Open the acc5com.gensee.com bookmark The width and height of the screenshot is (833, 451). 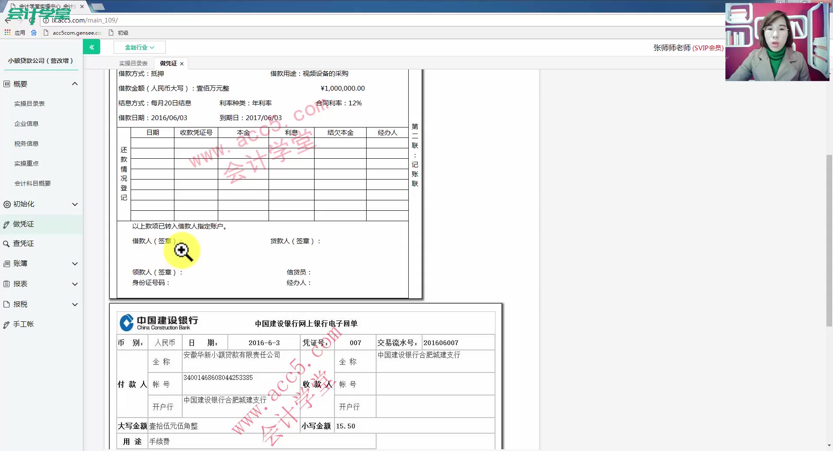coord(72,33)
